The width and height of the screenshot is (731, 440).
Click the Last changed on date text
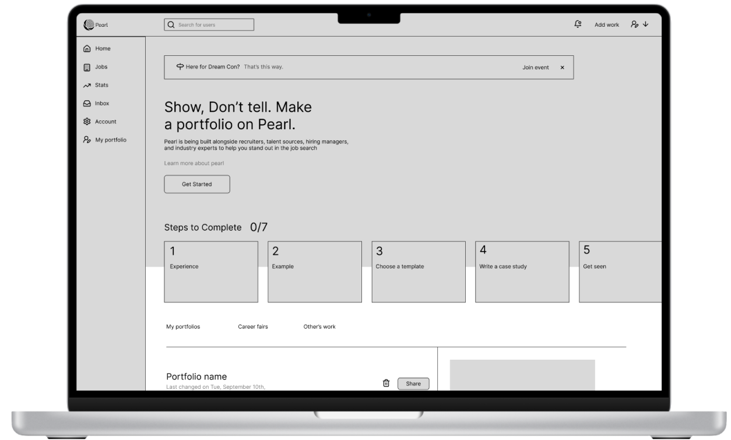[216, 387]
